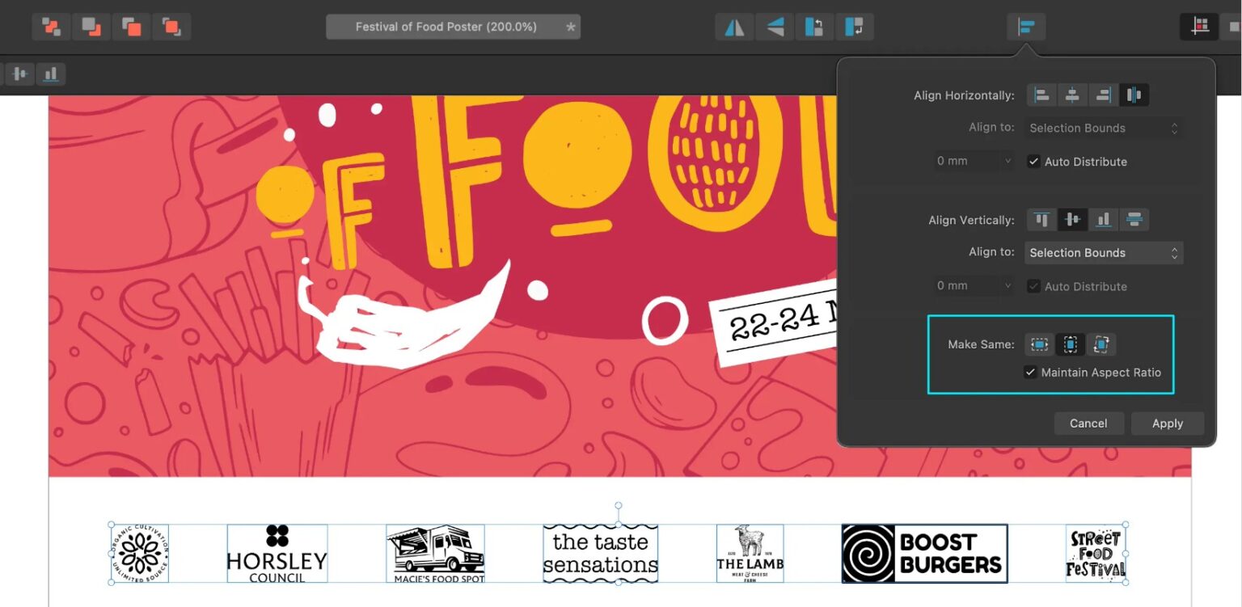Click the Flip Vertical toolbar icon
Viewport: 1242px width, 607px height.
775,27
